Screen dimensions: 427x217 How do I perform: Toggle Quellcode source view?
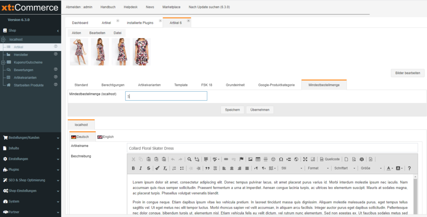pyautogui.click(x=329, y=159)
